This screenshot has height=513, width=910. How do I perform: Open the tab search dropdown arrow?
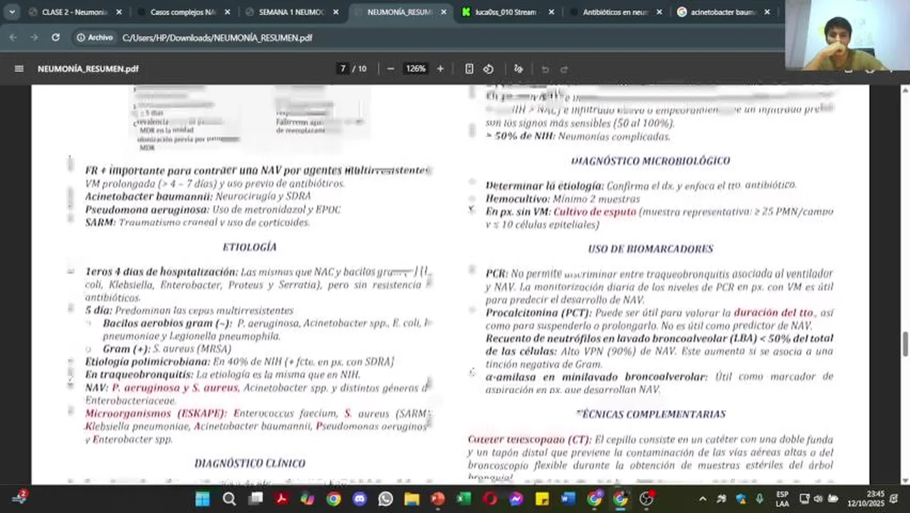coord(11,12)
